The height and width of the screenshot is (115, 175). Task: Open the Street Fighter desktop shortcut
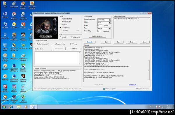[14, 36]
